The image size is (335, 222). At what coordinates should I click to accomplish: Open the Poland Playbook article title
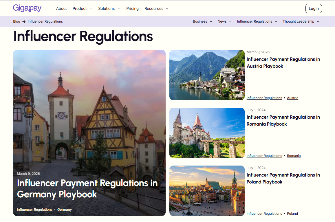tap(283, 178)
